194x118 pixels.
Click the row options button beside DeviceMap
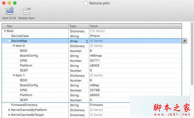click(185, 41)
